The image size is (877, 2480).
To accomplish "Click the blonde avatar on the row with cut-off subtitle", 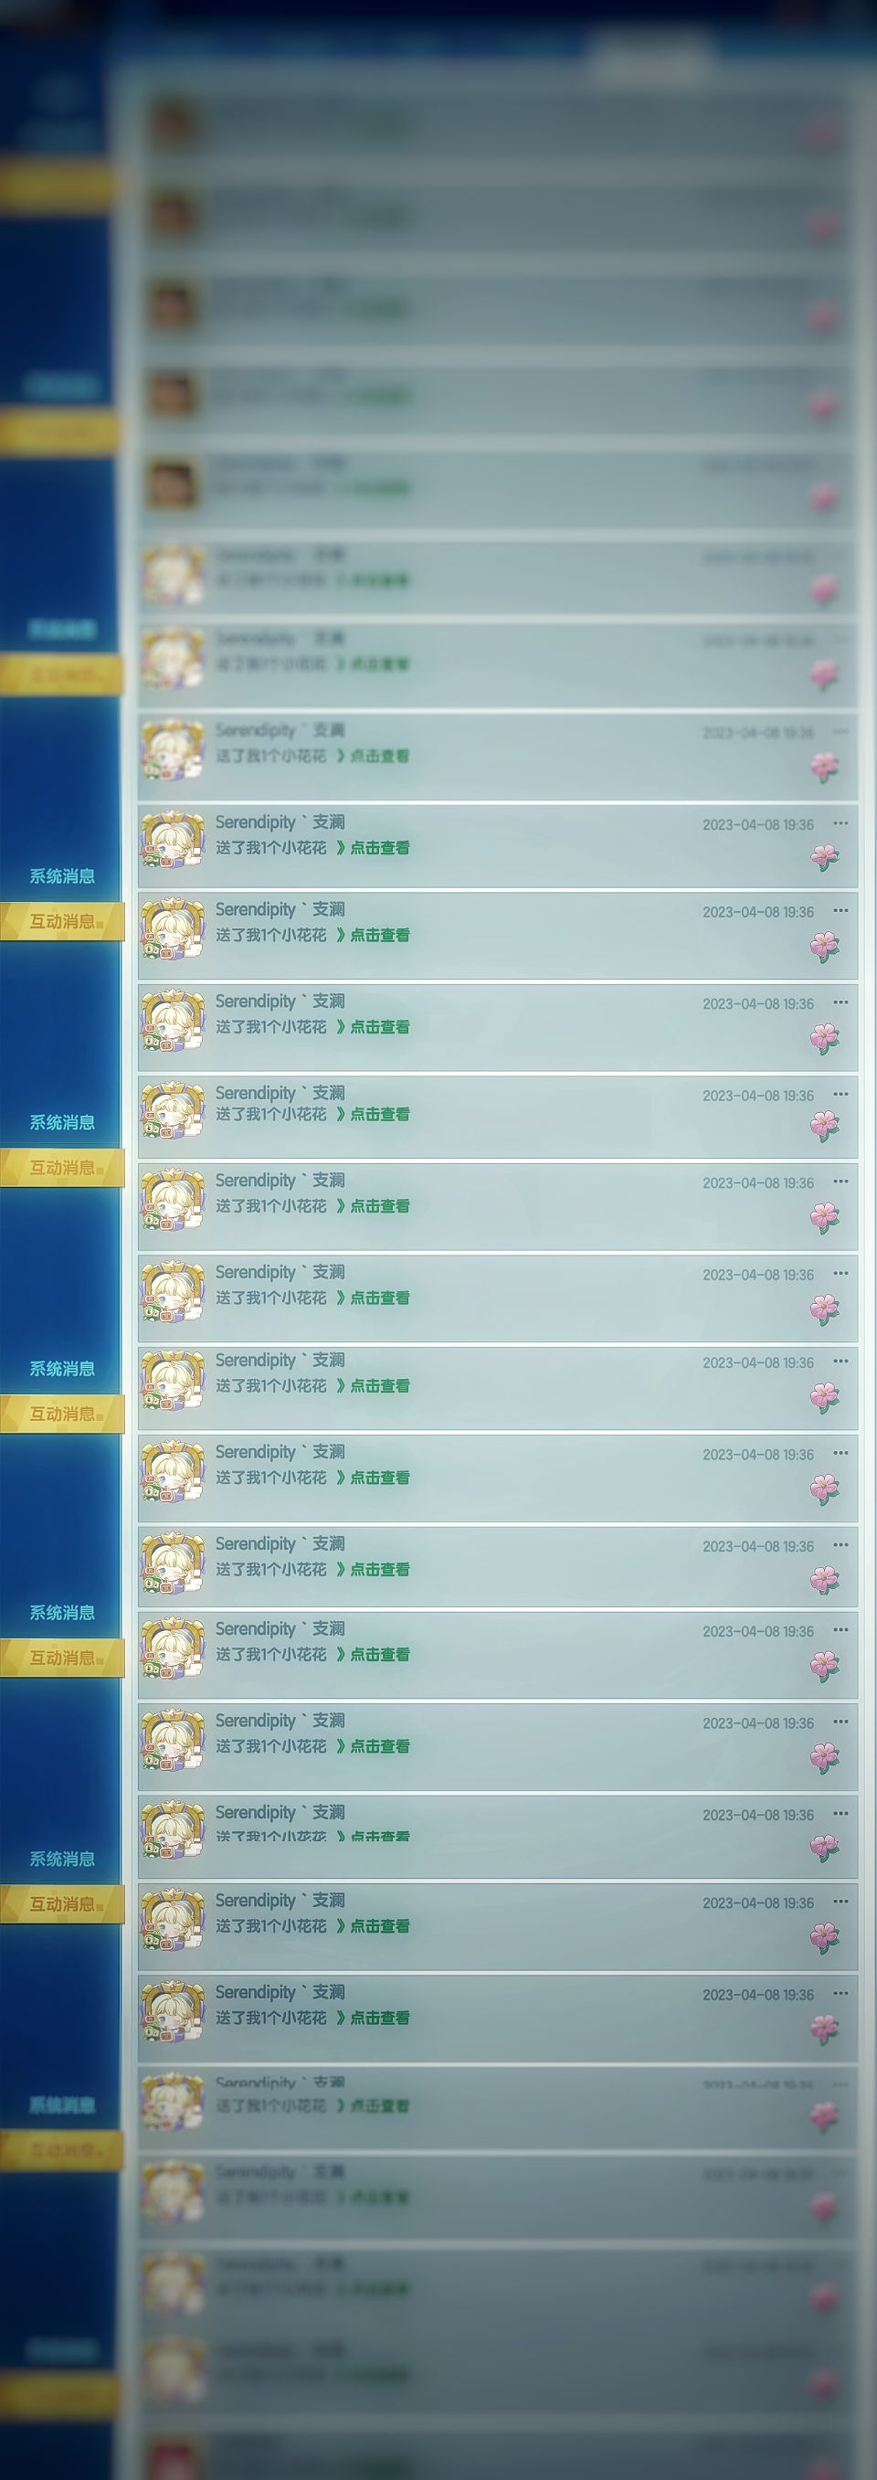I will (x=174, y=1832).
